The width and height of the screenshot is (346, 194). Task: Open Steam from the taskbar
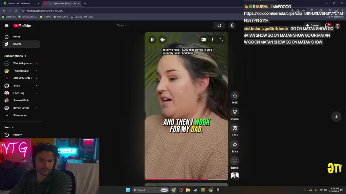(x=195, y=190)
